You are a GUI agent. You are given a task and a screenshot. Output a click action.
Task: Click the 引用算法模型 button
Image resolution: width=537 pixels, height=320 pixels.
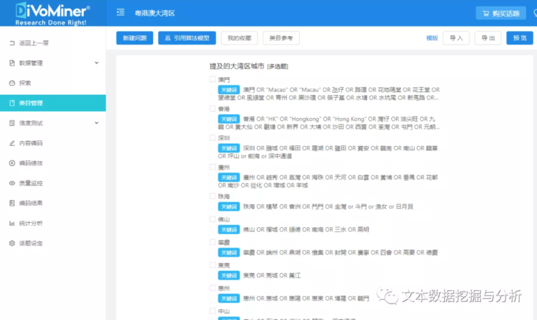(x=187, y=38)
